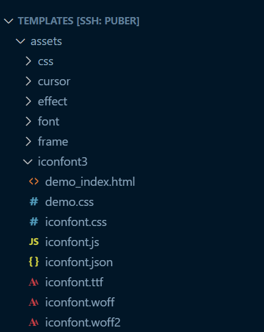Collapse the assets folder chevron
The height and width of the screenshot is (332, 264).
click(x=21, y=41)
